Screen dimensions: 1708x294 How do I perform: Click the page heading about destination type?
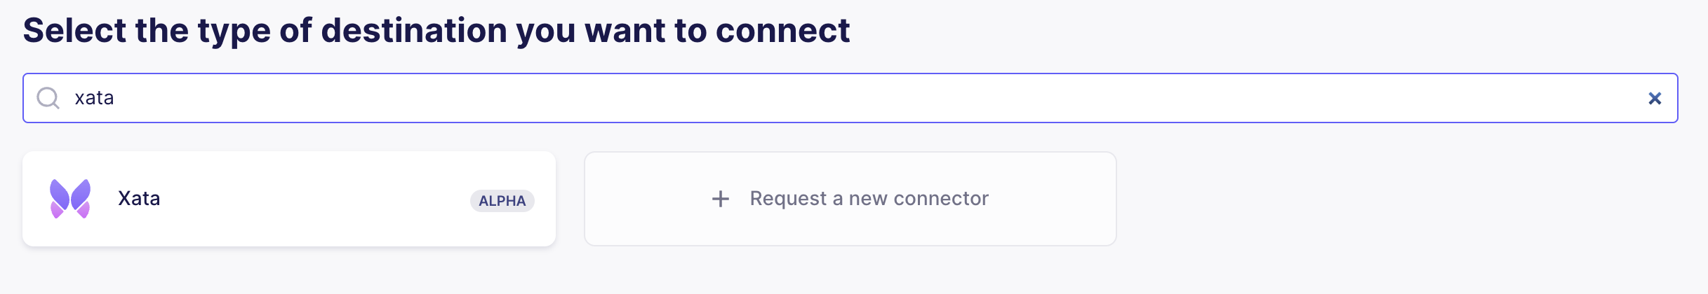(436, 31)
